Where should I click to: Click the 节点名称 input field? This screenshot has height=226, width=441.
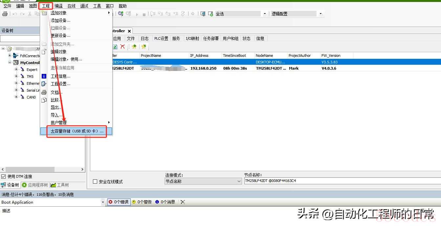(x=342, y=181)
